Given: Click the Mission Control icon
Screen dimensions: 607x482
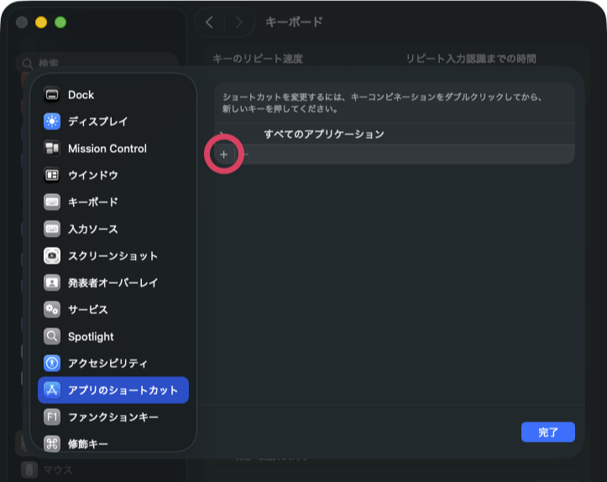Looking at the screenshot, I should click(x=52, y=149).
